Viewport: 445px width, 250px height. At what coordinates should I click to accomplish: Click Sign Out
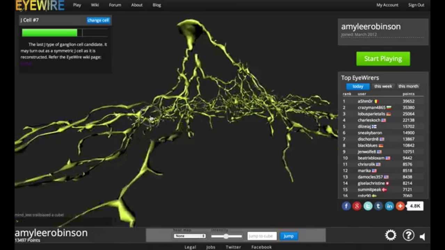416,5
